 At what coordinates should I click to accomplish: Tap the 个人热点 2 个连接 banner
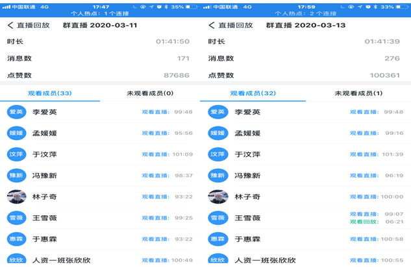coord(305,13)
